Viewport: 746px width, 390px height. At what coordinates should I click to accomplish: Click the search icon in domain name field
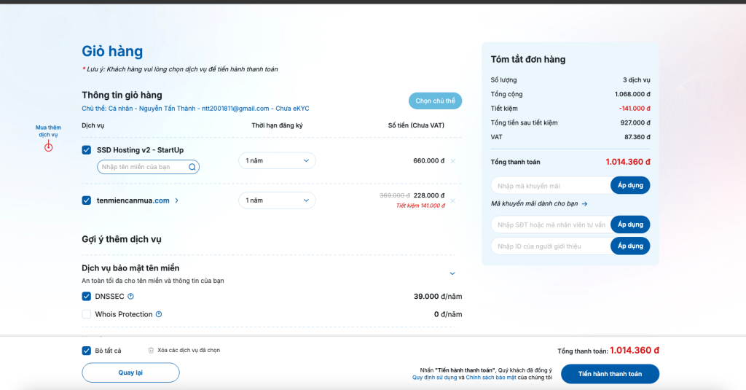pos(192,167)
